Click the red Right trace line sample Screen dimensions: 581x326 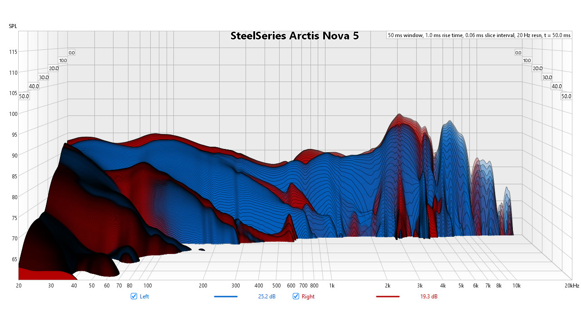[x=388, y=297]
